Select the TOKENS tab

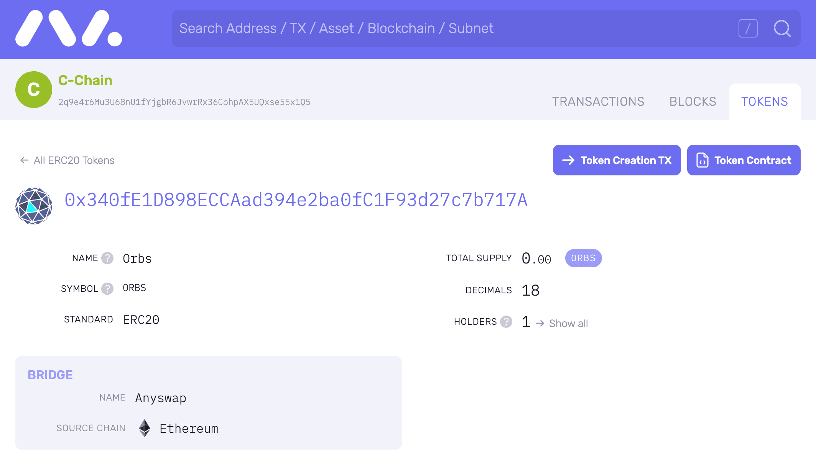tap(765, 102)
